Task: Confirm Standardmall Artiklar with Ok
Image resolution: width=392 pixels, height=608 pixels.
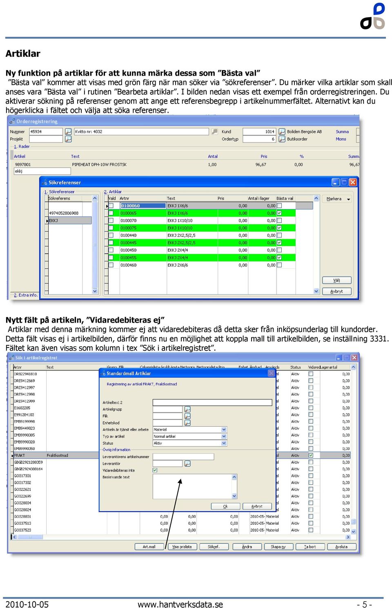Action: tap(225, 506)
